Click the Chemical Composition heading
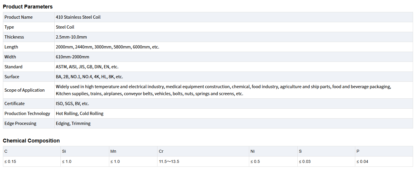 [31, 141]
